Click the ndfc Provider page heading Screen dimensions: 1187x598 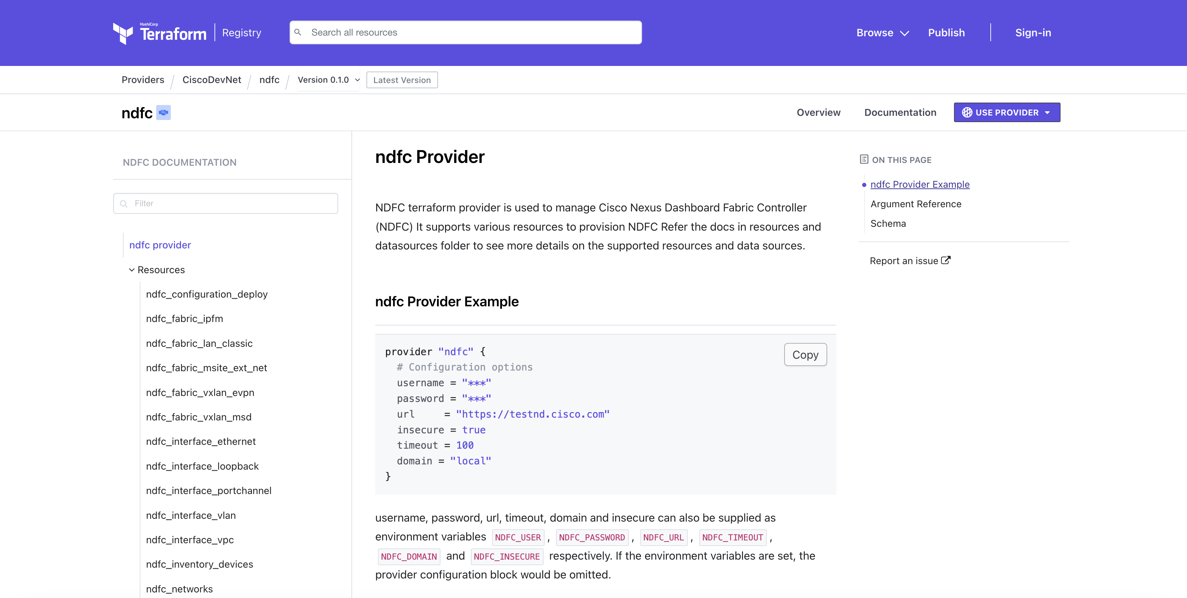429,157
